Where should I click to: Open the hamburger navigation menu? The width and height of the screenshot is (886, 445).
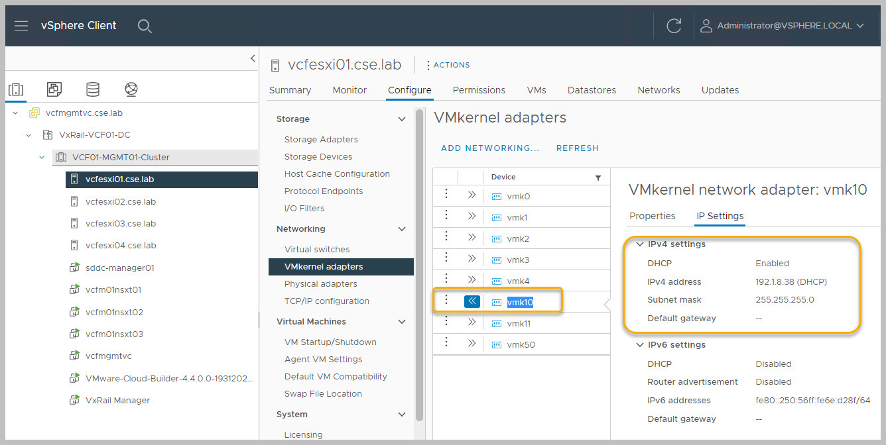coord(21,26)
